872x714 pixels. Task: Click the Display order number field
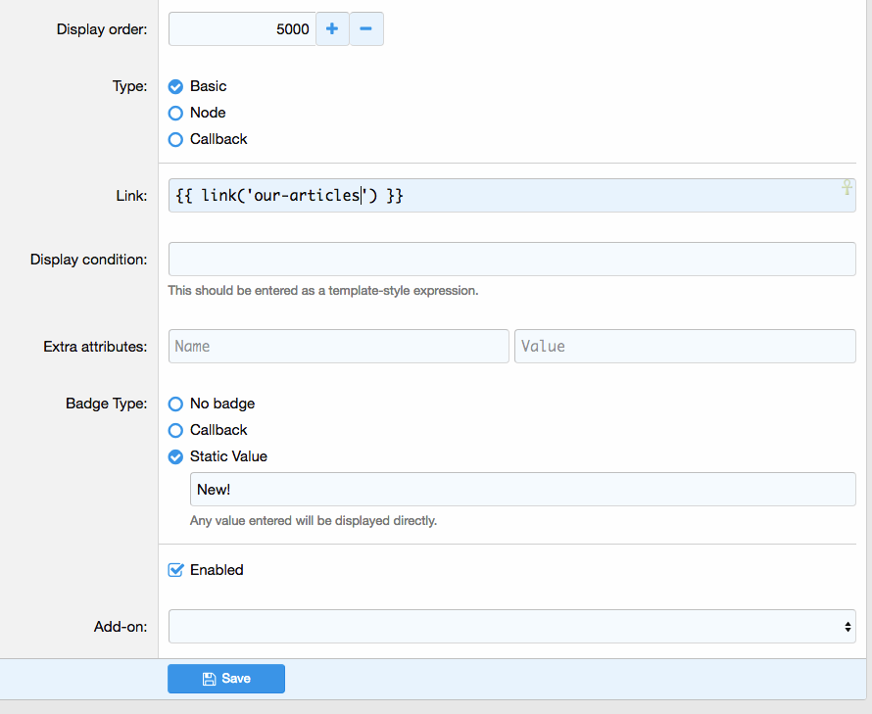pyautogui.click(x=242, y=29)
